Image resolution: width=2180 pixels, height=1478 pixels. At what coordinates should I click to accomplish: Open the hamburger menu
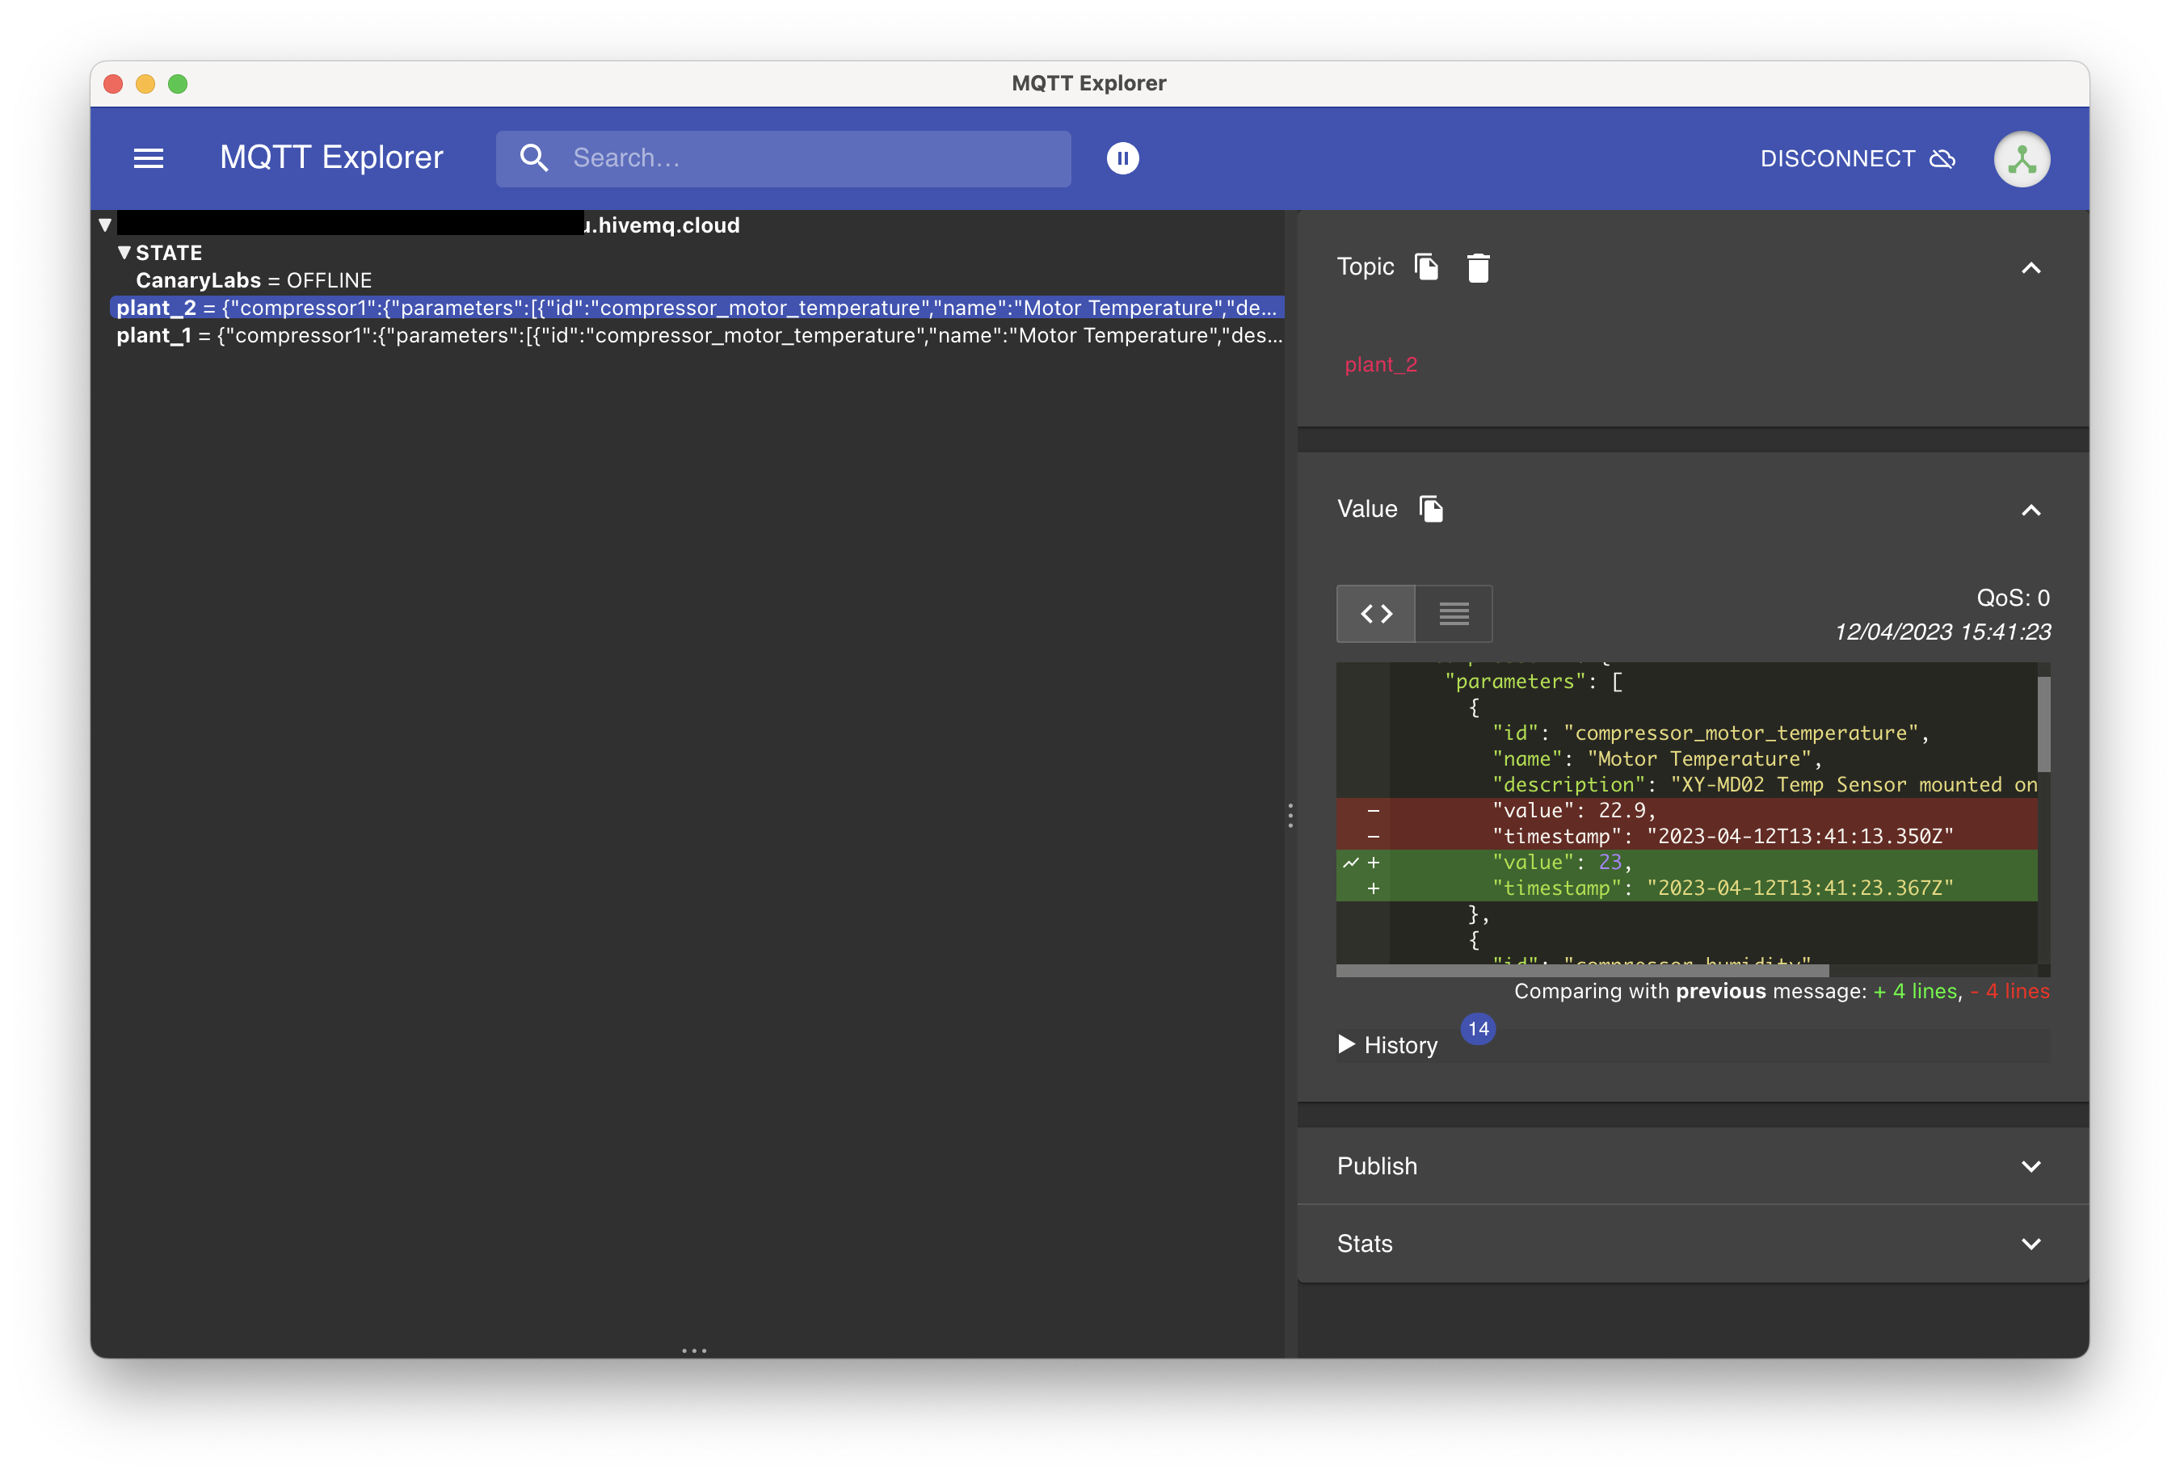click(149, 157)
